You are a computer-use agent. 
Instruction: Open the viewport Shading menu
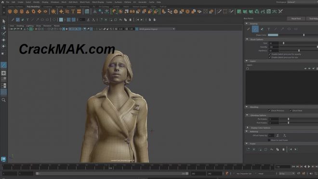20,26
